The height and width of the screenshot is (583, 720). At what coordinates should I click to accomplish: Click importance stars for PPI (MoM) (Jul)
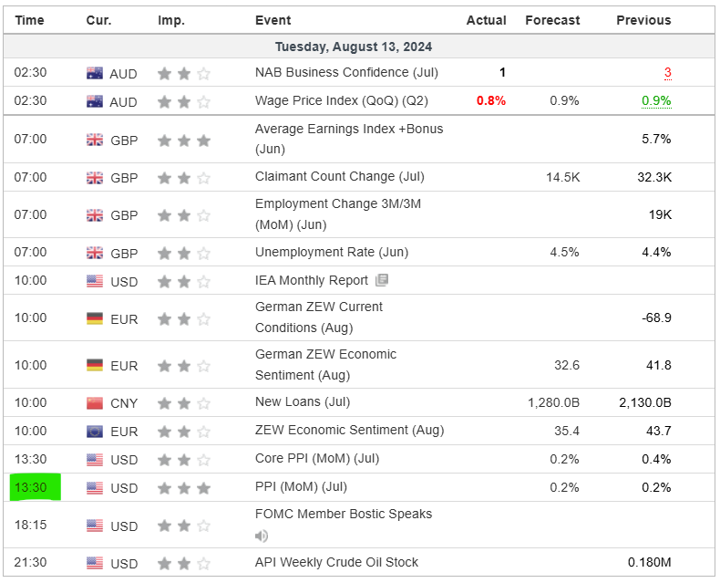[x=184, y=488]
